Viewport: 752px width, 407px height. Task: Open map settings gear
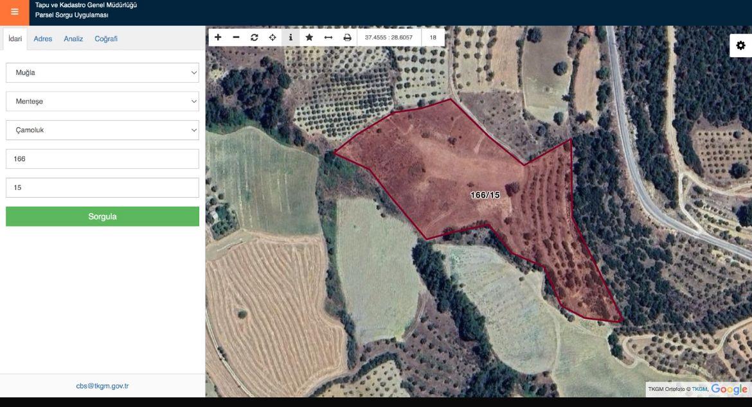740,46
